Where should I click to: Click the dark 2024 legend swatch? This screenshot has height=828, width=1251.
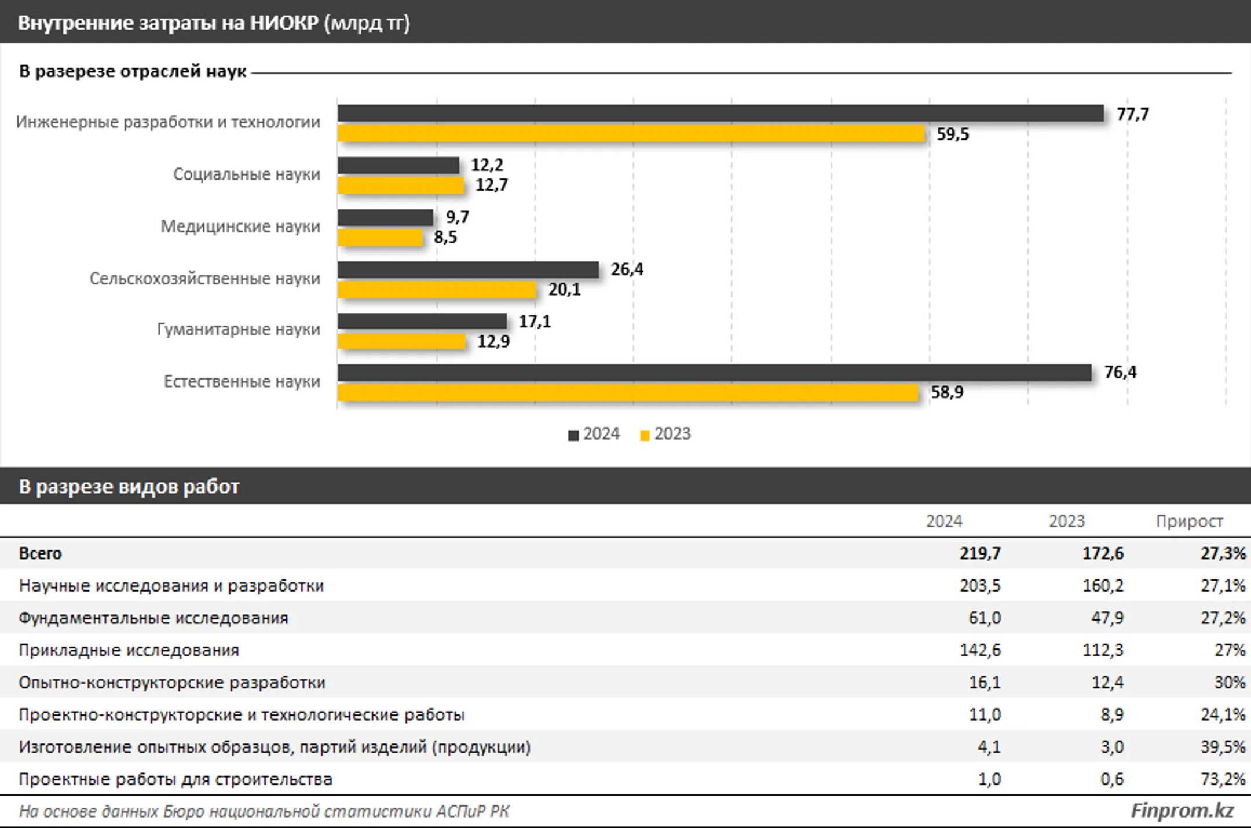[x=573, y=436]
